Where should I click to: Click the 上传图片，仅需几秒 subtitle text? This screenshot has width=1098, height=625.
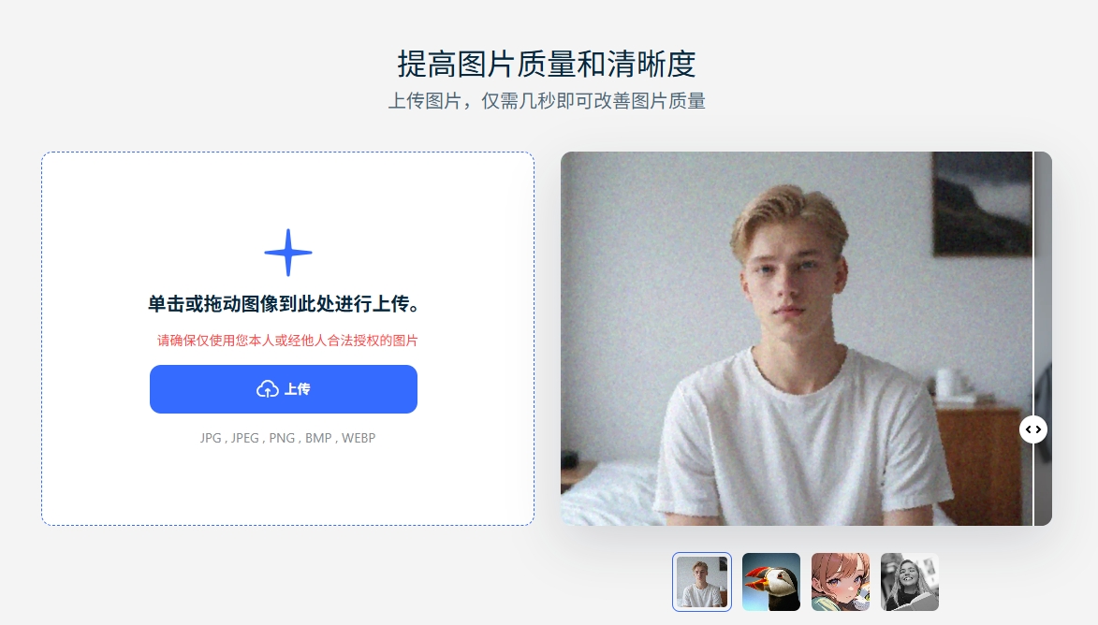pyautogui.click(x=547, y=101)
